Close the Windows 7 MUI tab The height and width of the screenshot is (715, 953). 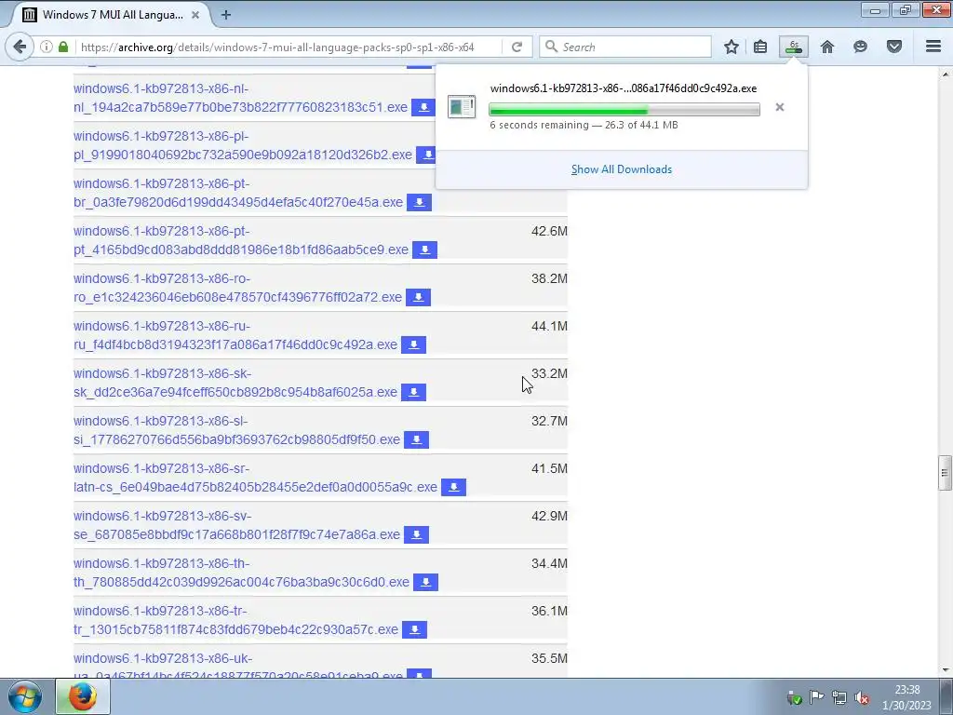195,15
